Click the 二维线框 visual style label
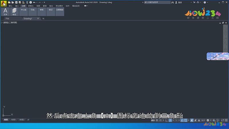The width and height of the screenshot is (229, 129). [13, 23]
